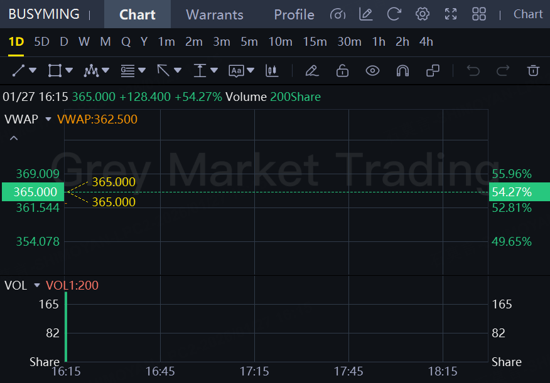Open the Profile tab

(x=294, y=14)
